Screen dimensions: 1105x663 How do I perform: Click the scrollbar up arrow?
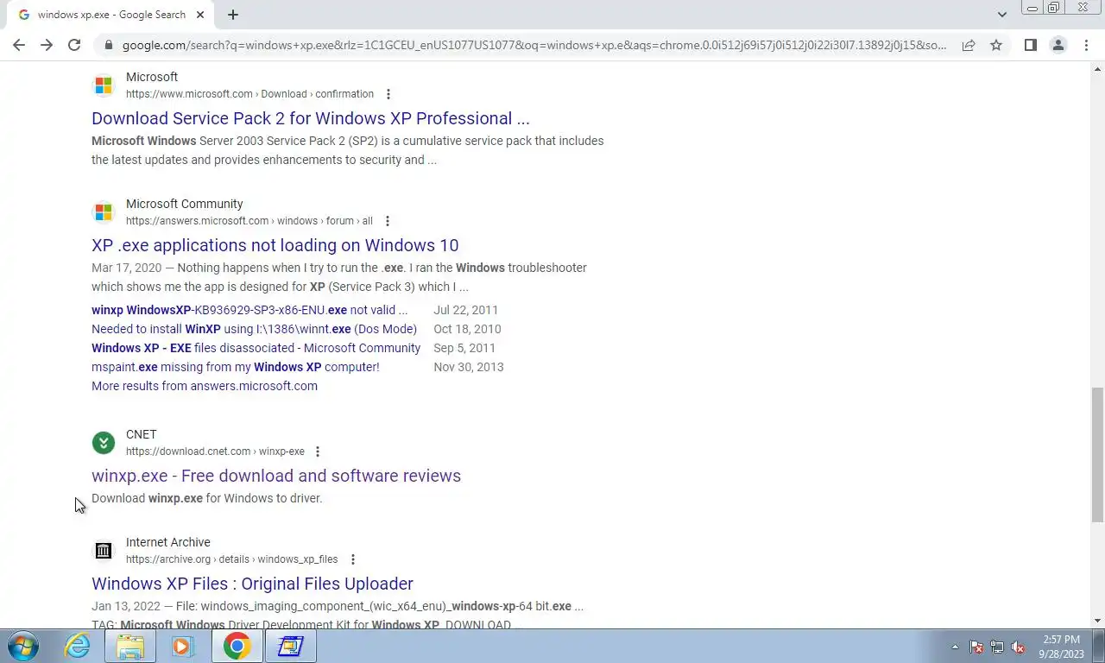1097,68
